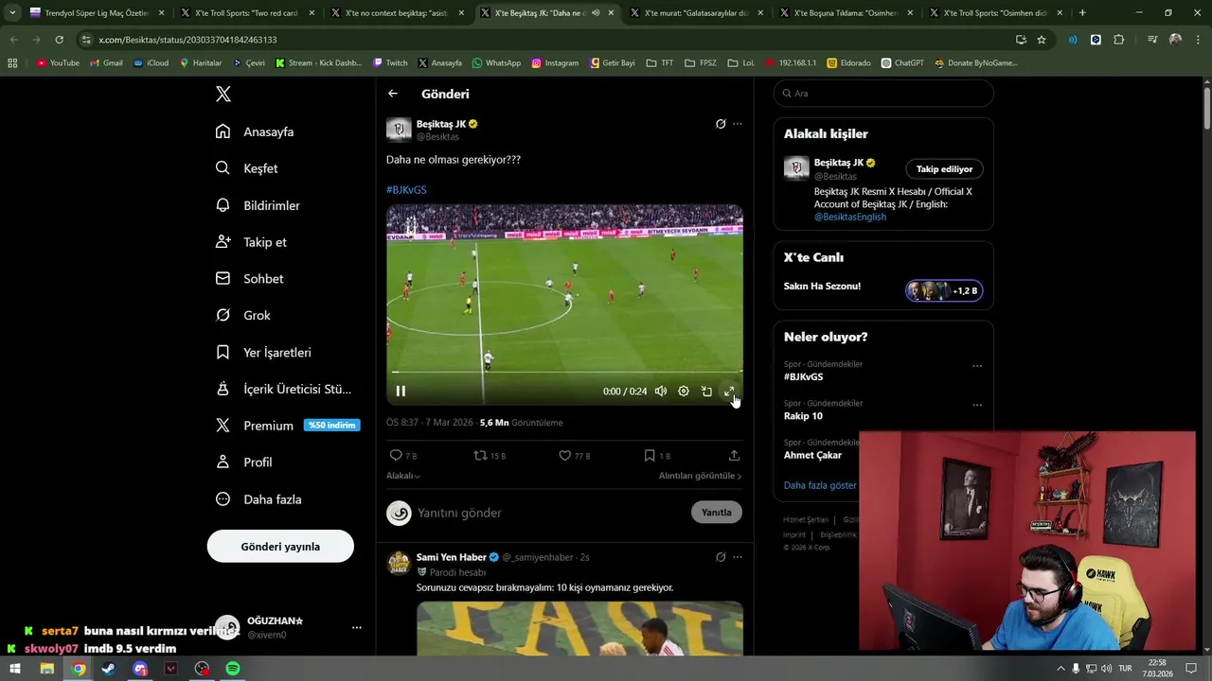Open the #BJKvGS hashtag in the post
Image resolution: width=1212 pixels, height=681 pixels.
406,190
